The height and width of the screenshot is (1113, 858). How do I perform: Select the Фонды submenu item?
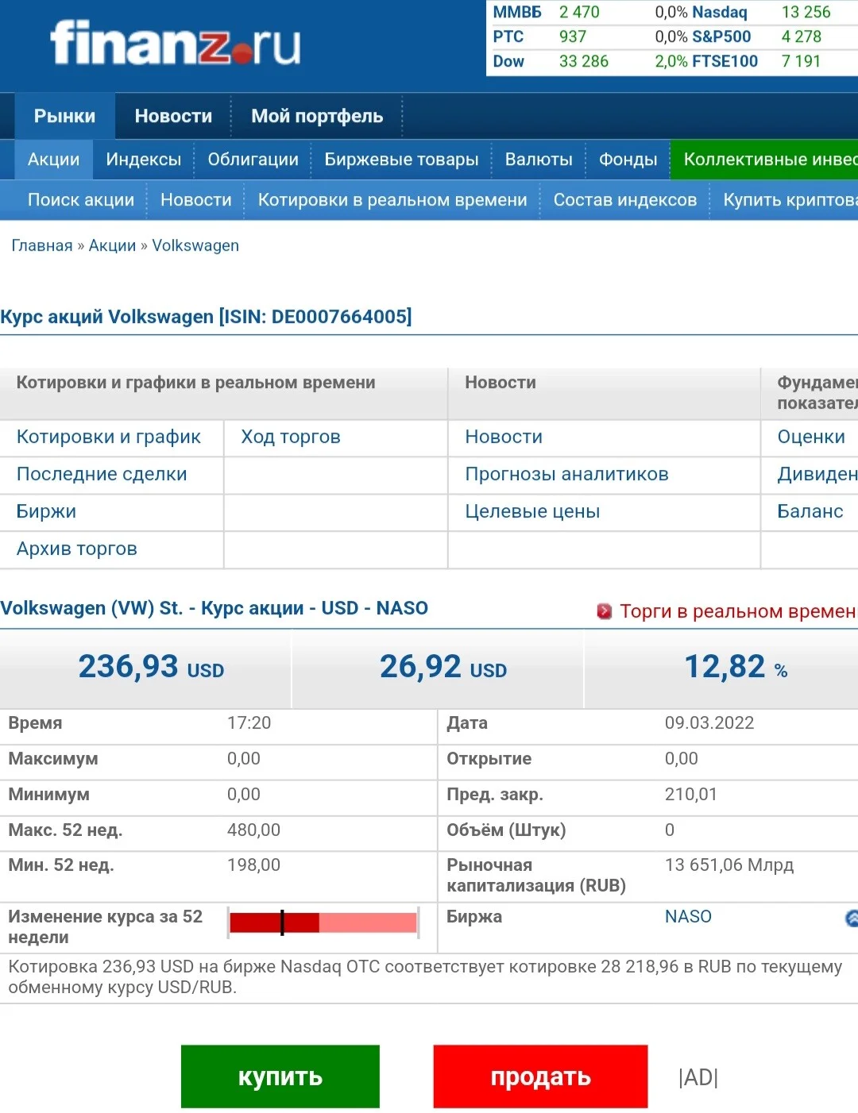click(628, 160)
